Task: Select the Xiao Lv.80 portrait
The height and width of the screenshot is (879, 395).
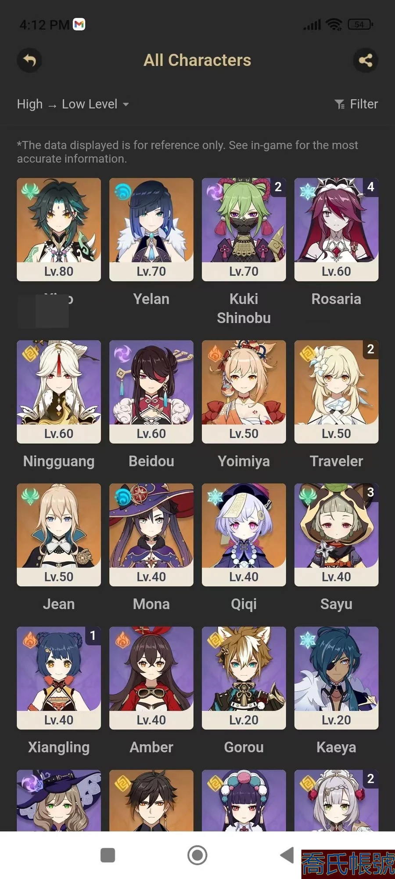Action: pos(59,229)
